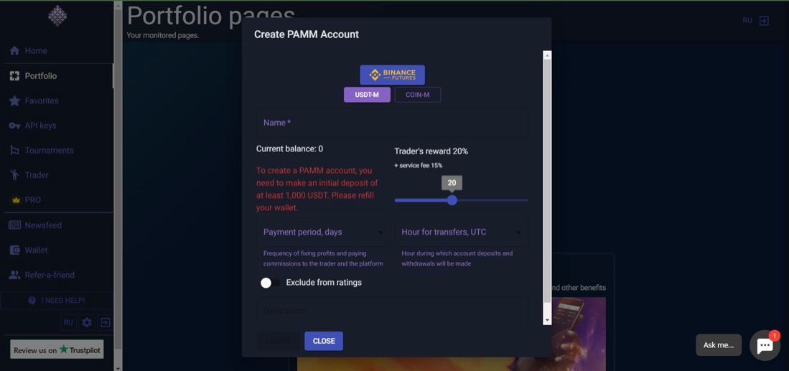Toggle Exclude from ratings switch
Viewport: 789px width, 371px height.
[270, 283]
